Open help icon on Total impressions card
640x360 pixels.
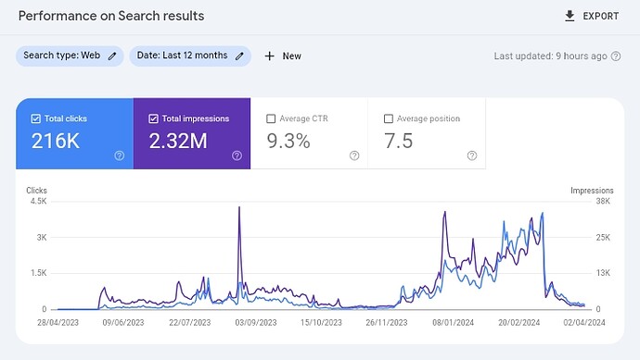tap(237, 155)
